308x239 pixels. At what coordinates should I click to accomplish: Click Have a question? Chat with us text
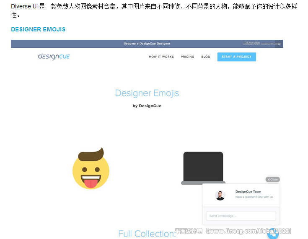pos(254,197)
